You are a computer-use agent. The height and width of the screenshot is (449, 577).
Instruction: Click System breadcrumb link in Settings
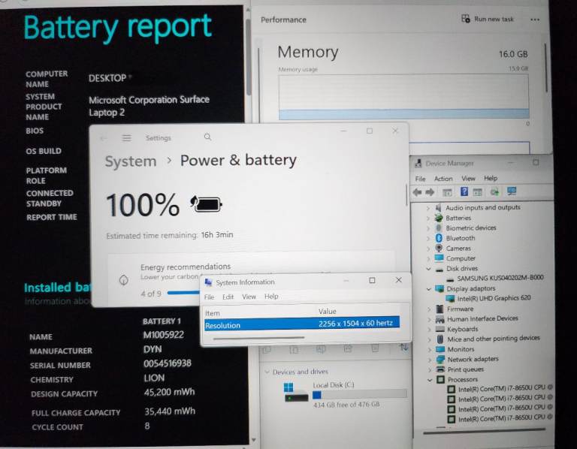point(131,161)
